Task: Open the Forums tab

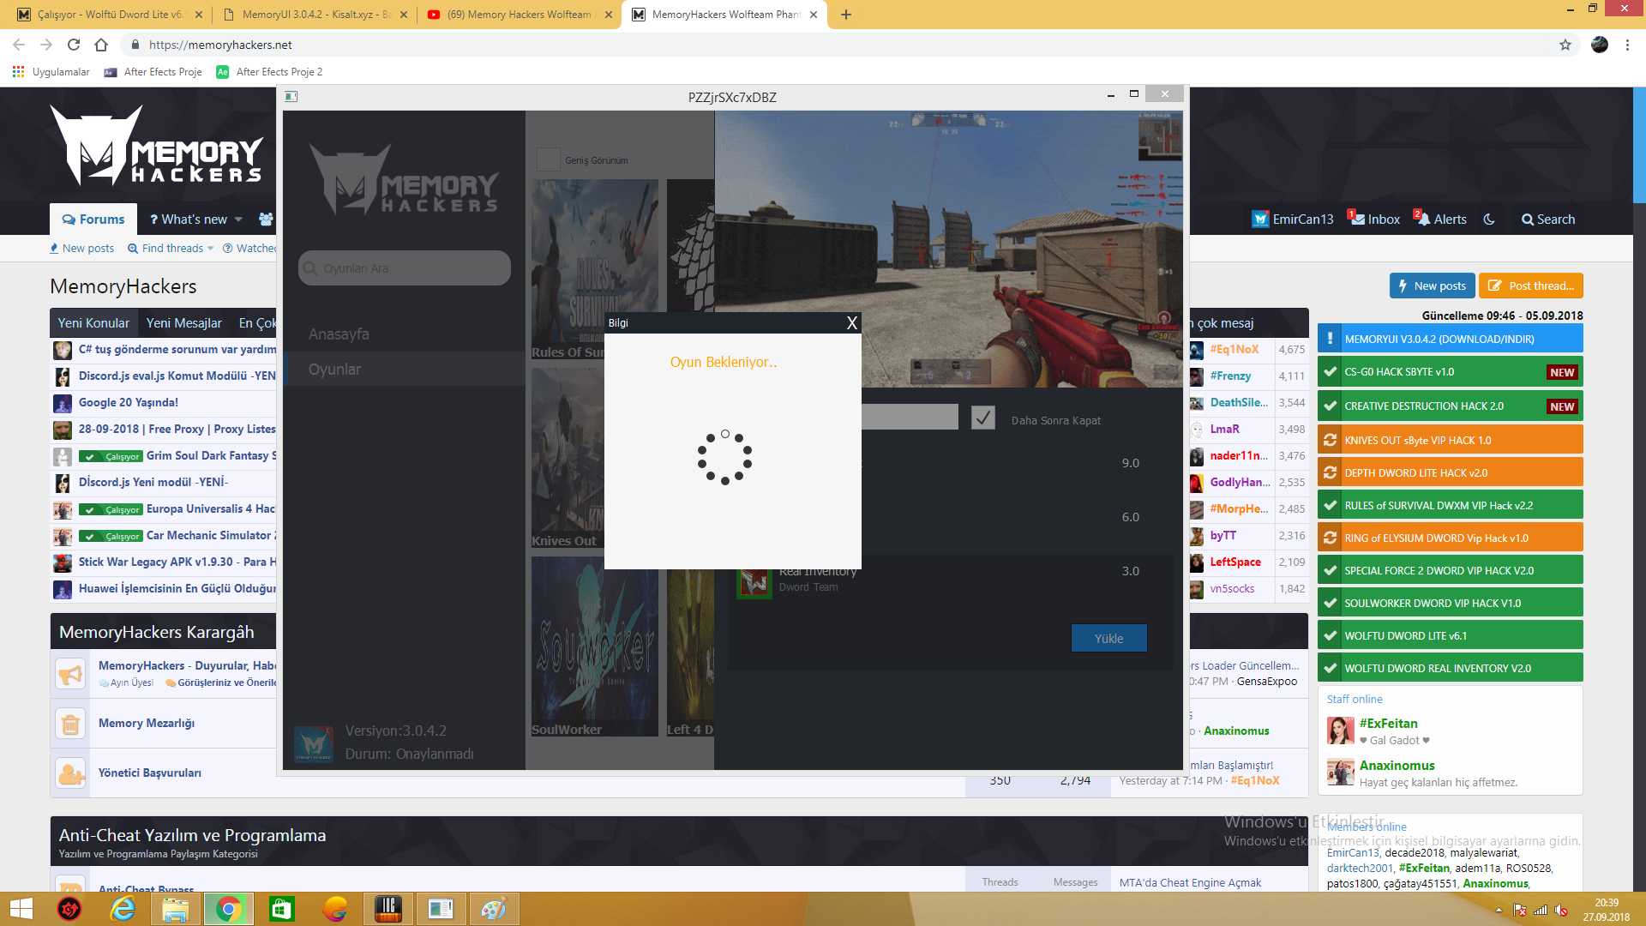Action: pos(93,219)
